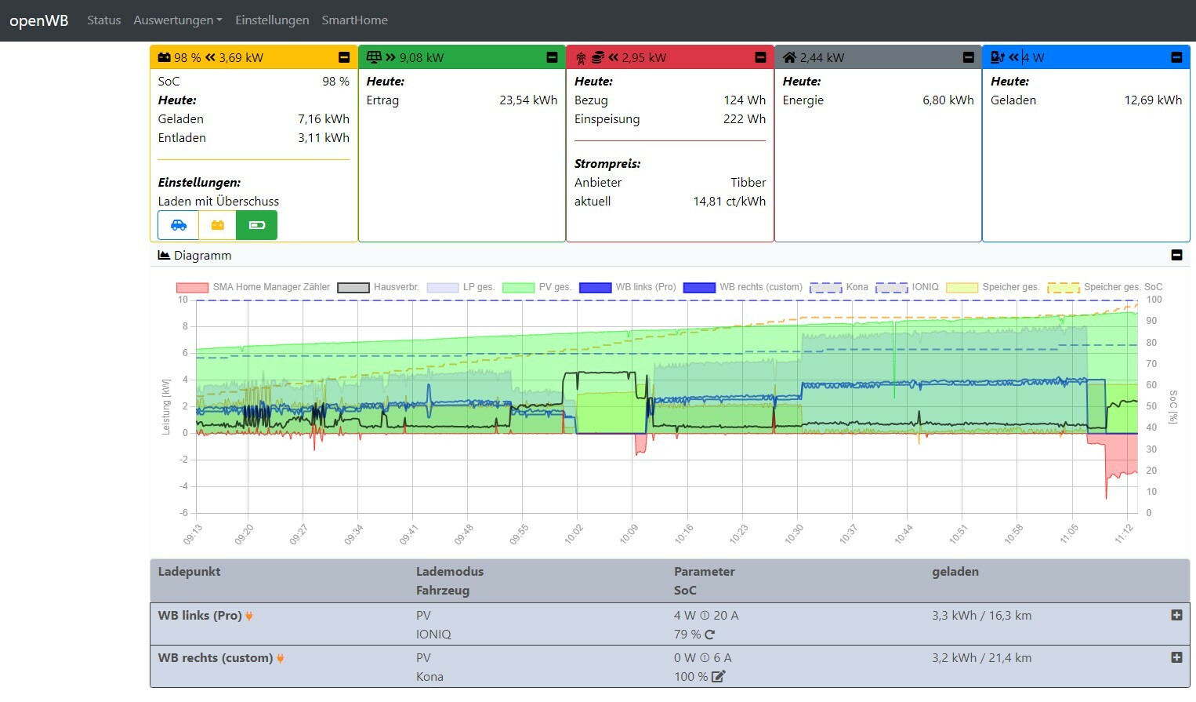This screenshot has width=1196, height=702.
Task: Toggle Speicher ges. legend series
Action: 993,287
